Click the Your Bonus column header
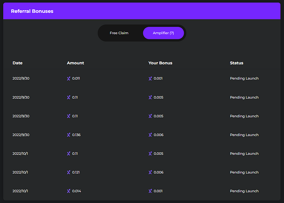Screen dimensions: 284x203 pyautogui.click(x=160, y=63)
